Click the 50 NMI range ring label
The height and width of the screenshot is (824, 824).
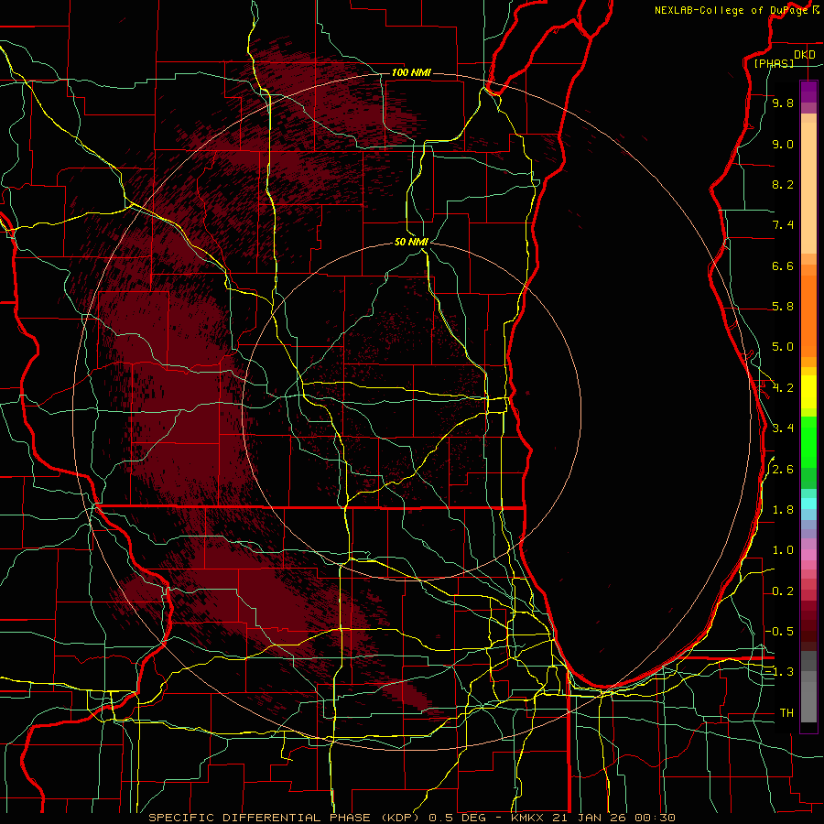click(411, 242)
